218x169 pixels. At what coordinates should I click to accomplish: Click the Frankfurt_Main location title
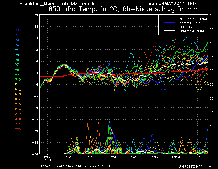37,4
